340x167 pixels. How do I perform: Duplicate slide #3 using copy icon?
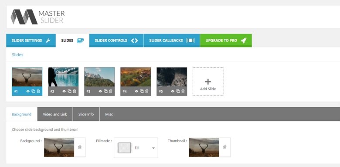(x=105, y=91)
